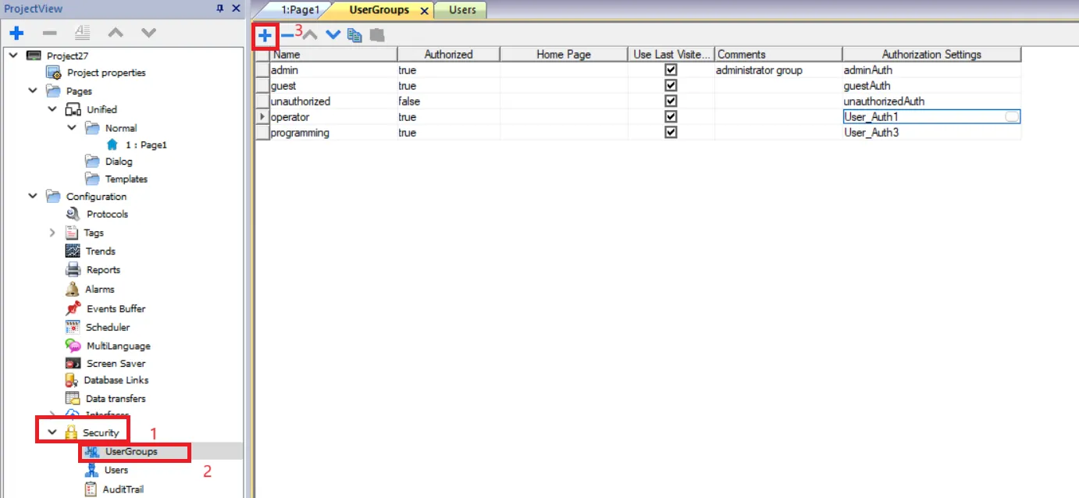Image resolution: width=1079 pixels, height=498 pixels.
Task: Paste user group from clipboard
Action: coord(377,35)
